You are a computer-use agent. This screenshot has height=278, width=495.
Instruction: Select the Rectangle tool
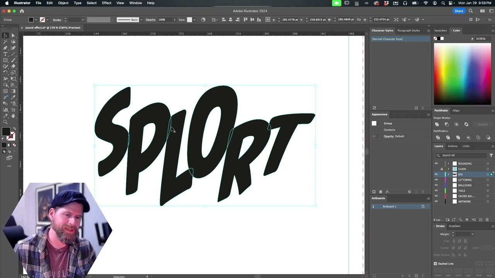coord(5,60)
